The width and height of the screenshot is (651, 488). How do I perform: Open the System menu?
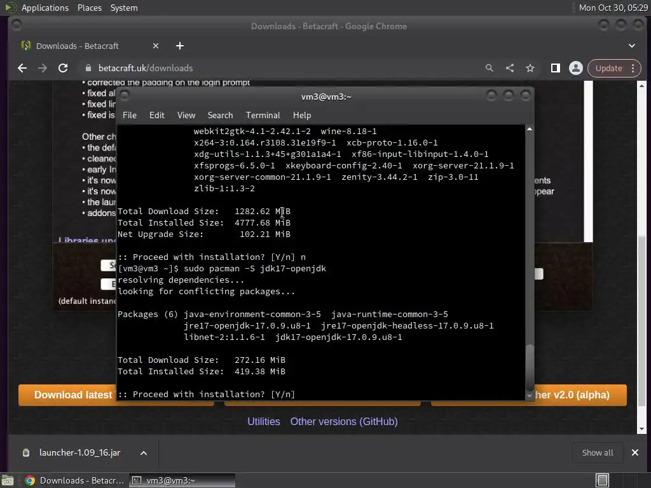point(124,8)
